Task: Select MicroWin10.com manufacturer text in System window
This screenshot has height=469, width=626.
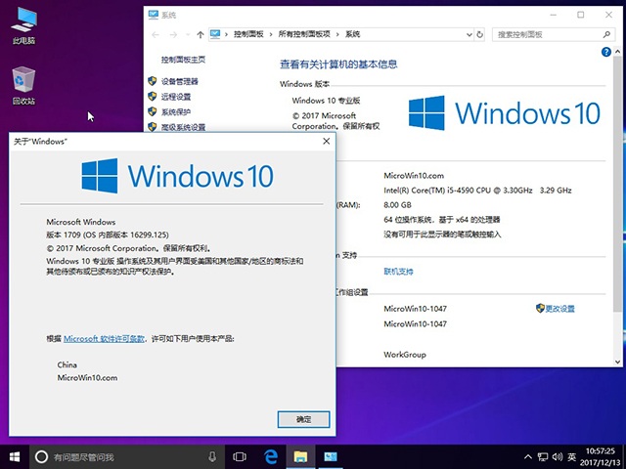Action: click(x=414, y=176)
